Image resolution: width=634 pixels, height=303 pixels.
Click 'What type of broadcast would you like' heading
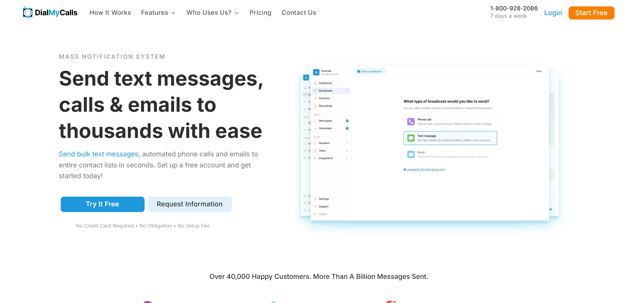pyautogui.click(x=446, y=101)
